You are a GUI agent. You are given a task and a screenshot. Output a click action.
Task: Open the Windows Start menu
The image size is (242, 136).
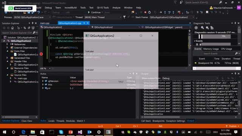coord(4,132)
